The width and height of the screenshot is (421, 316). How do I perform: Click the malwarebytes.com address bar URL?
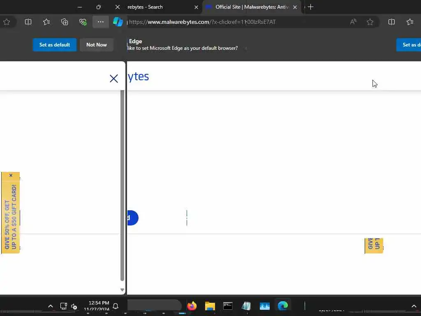(x=202, y=22)
